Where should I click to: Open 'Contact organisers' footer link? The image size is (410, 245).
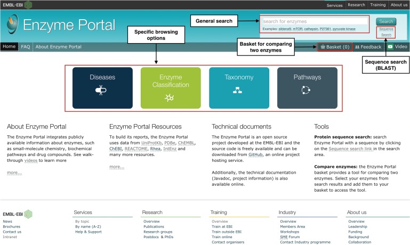click(228, 242)
